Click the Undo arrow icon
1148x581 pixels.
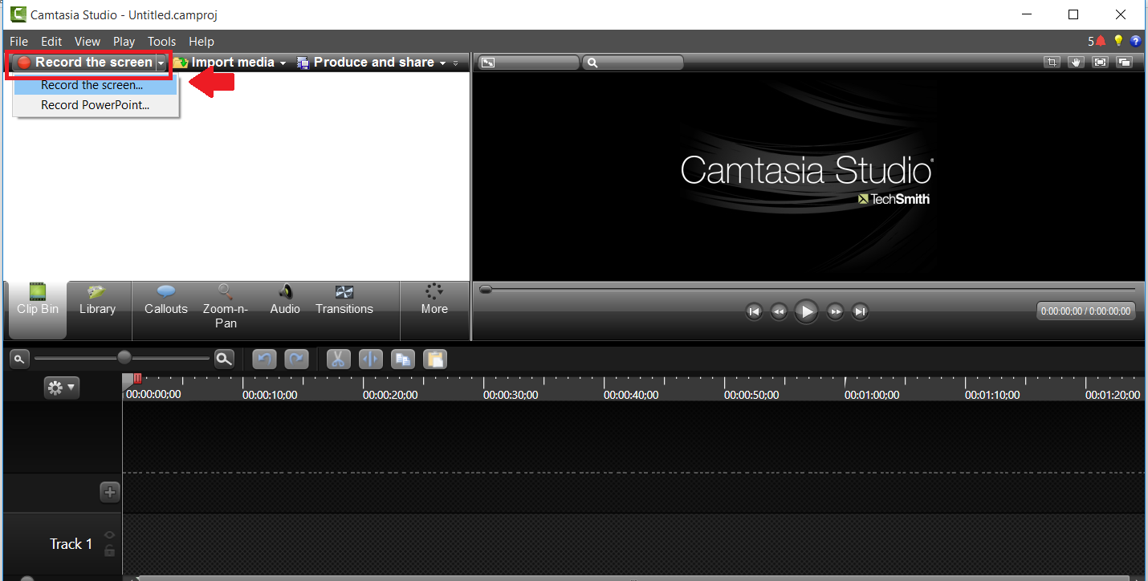pyautogui.click(x=264, y=360)
